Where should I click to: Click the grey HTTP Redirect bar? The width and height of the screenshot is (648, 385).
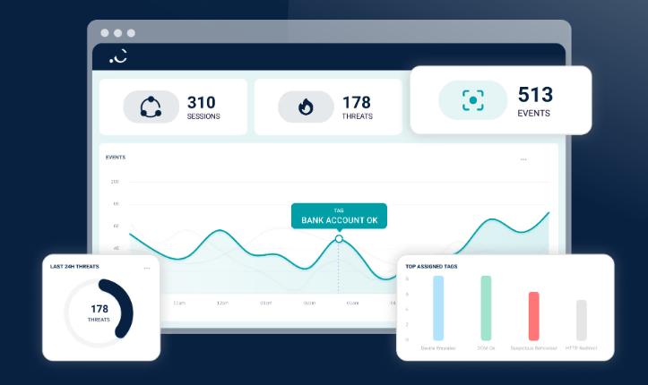click(x=582, y=320)
